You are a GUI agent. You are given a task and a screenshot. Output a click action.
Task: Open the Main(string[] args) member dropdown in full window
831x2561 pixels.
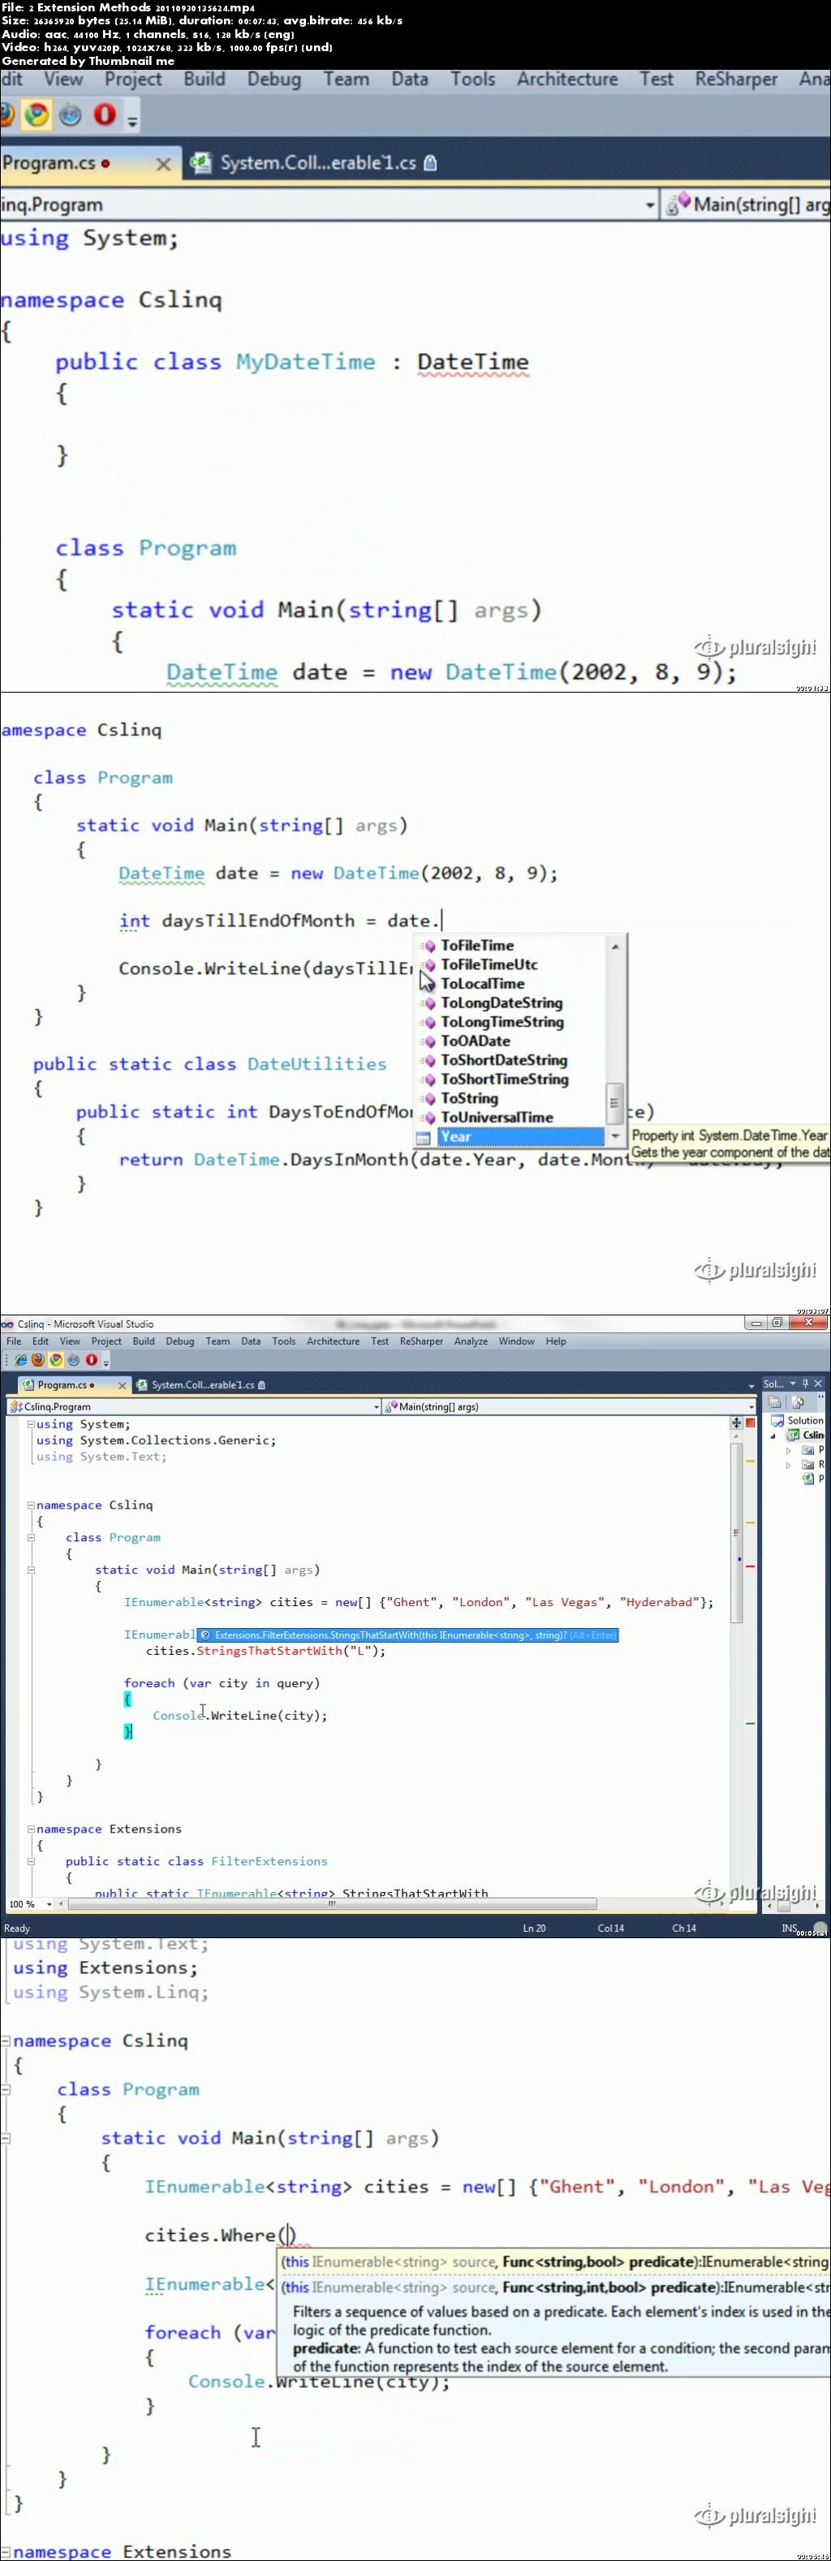click(751, 1406)
